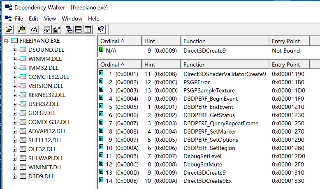Expand the WINMM.DLL tree node
The height and width of the screenshot is (189, 320).
14,59
